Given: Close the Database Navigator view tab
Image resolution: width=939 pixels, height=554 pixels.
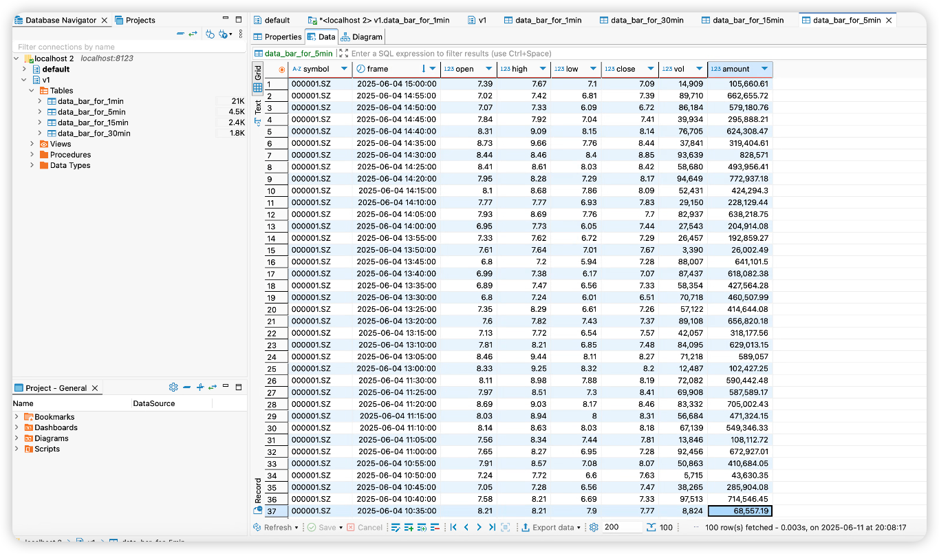Looking at the screenshot, I should pos(105,20).
